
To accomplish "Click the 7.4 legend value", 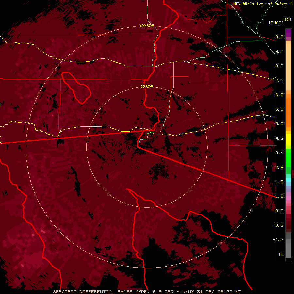I will point(279,80).
